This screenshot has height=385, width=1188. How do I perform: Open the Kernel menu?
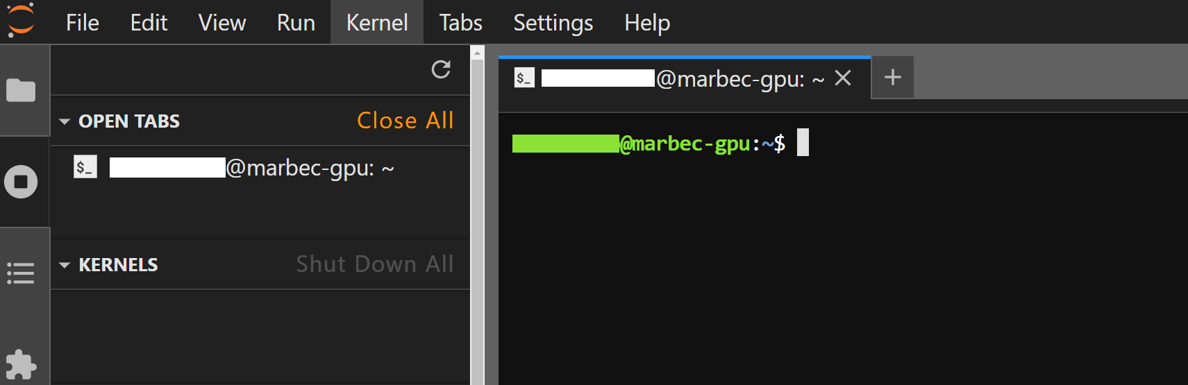377,23
